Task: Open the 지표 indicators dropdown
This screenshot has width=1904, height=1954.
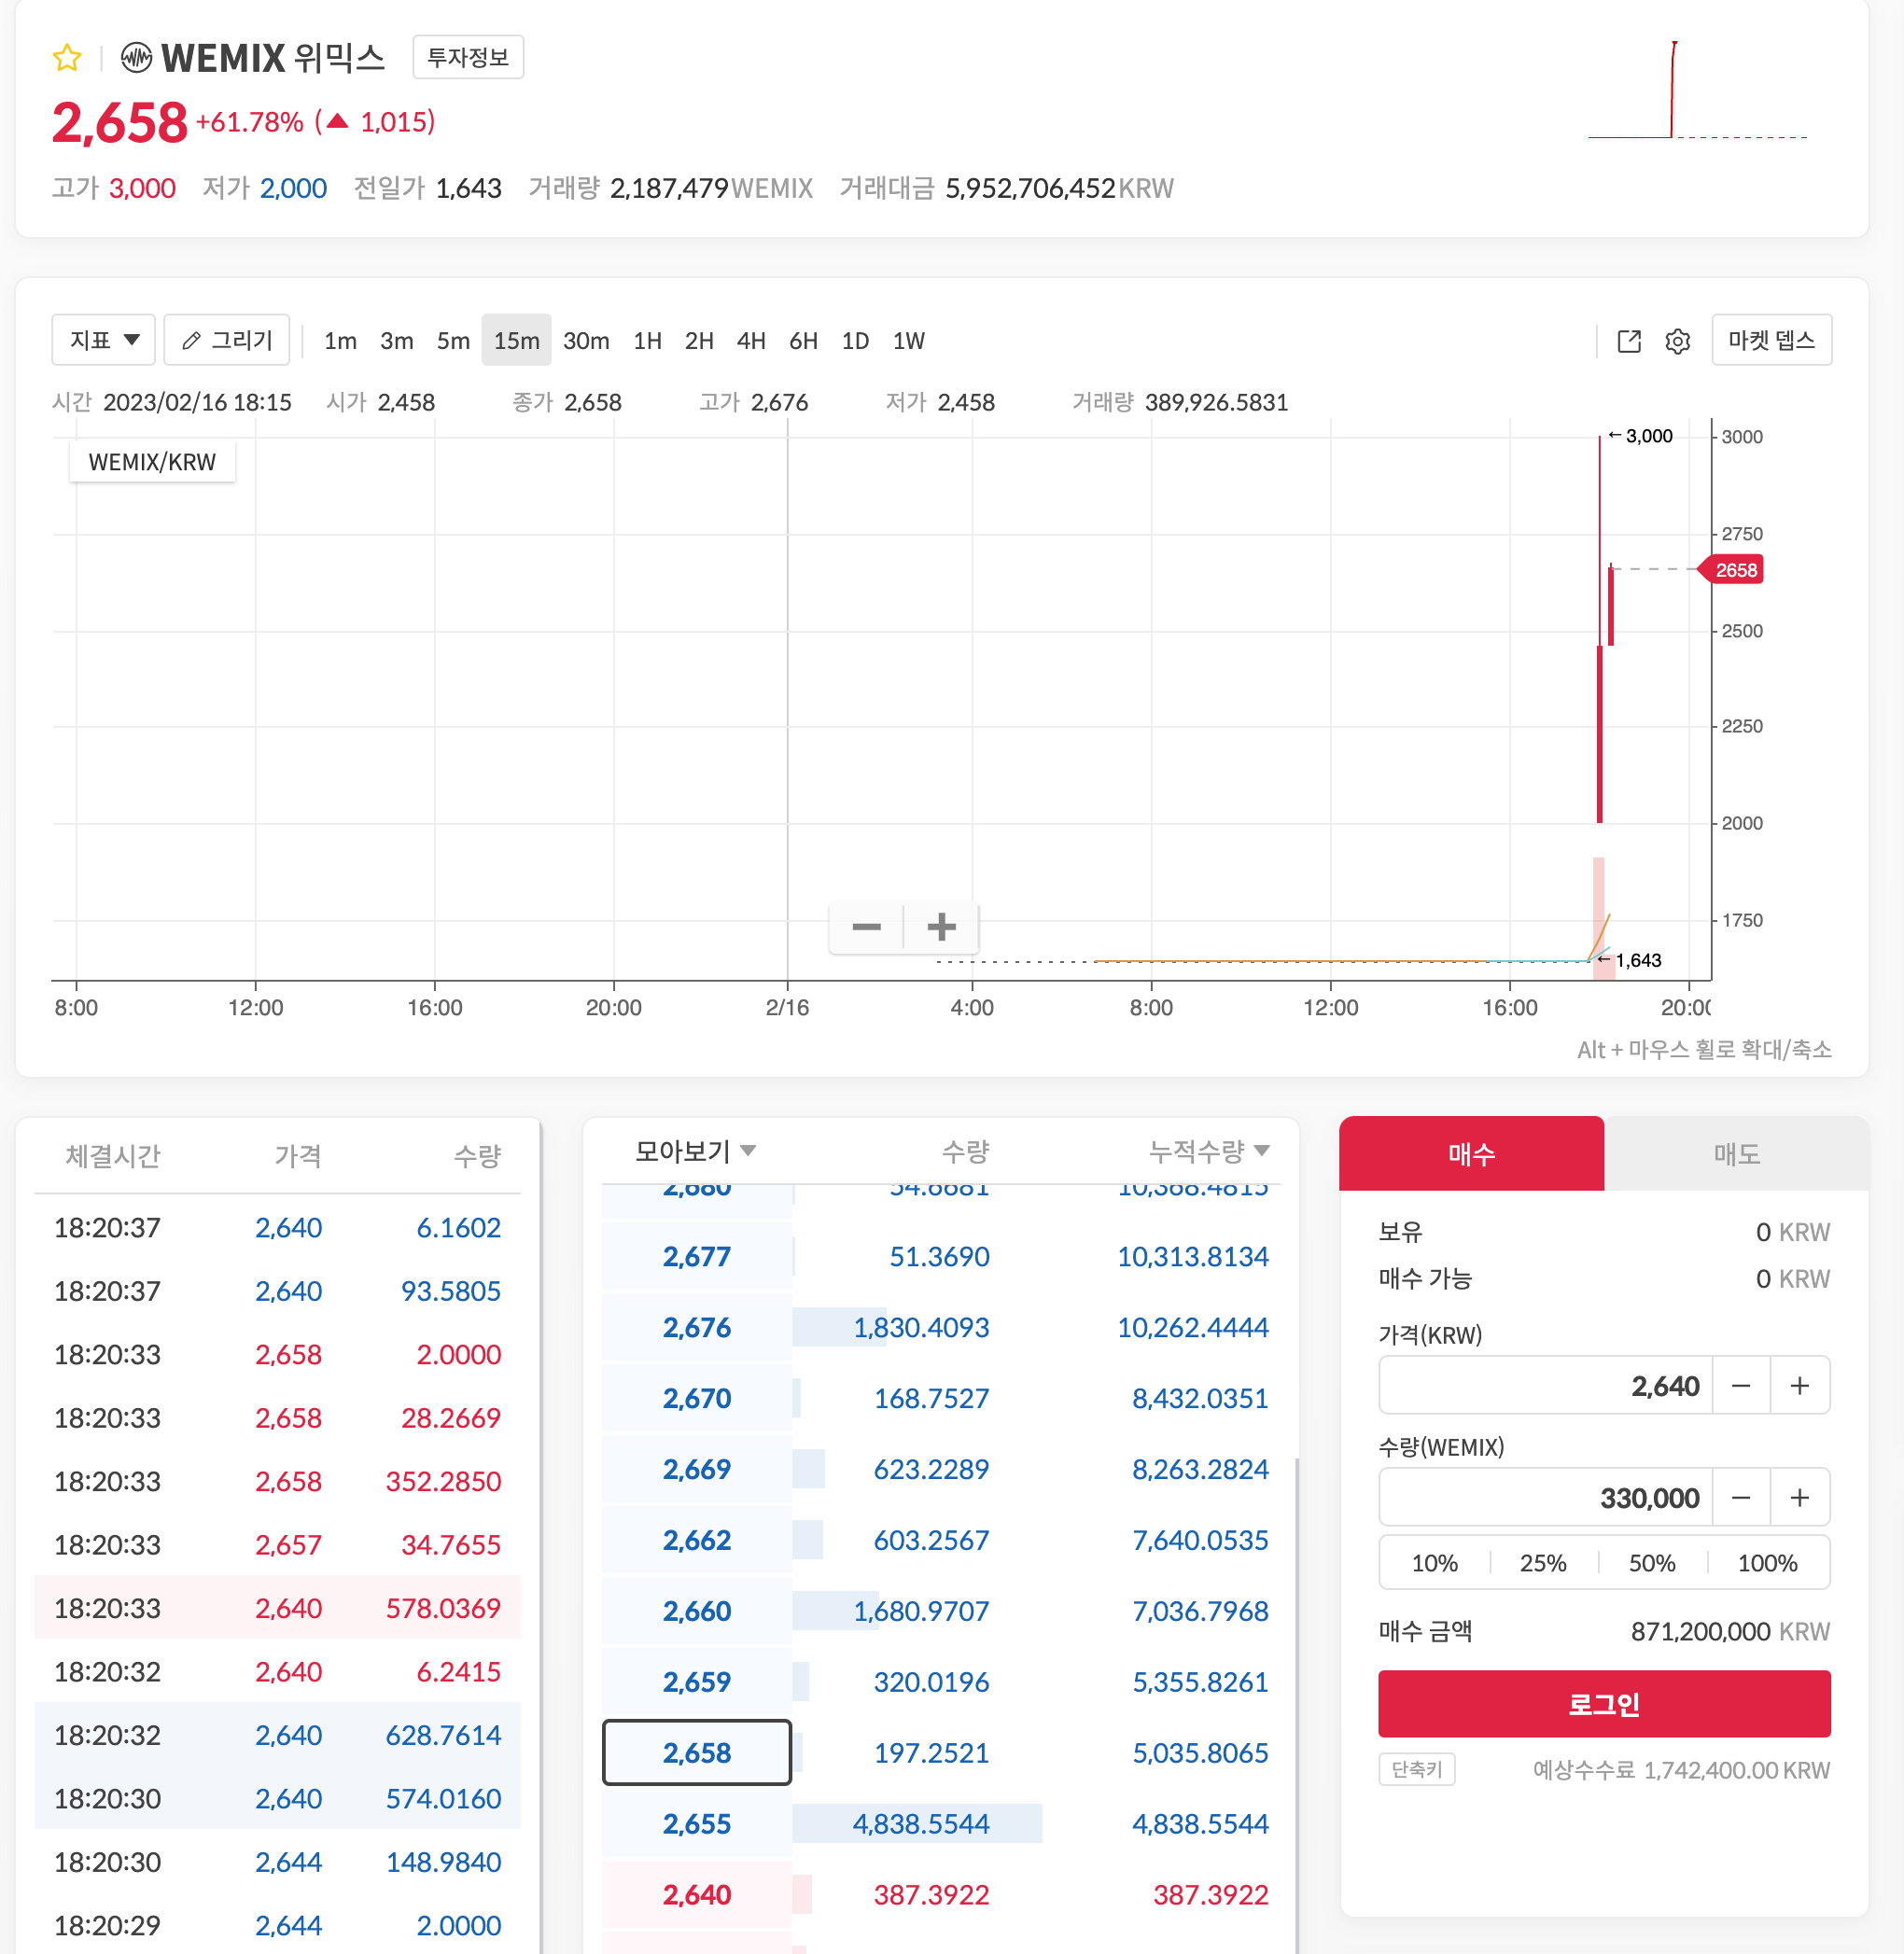Action: [x=104, y=340]
